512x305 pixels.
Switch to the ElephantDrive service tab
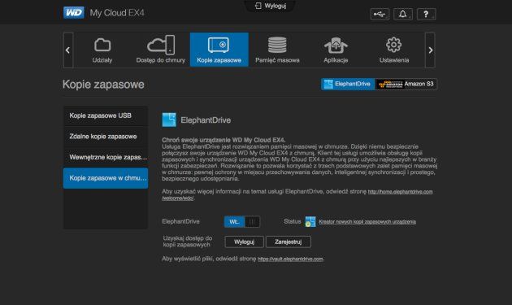pos(348,84)
